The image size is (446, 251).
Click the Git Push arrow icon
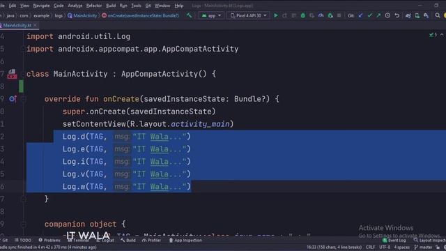click(378, 15)
